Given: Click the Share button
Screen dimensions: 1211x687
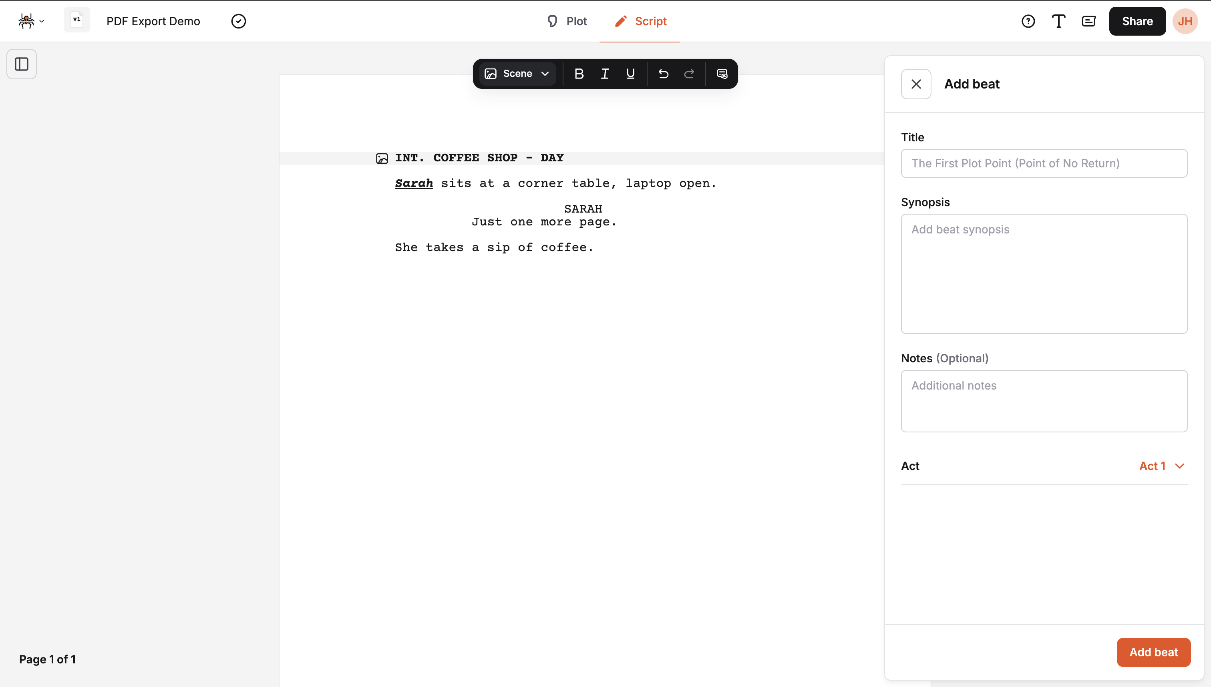Looking at the screenshot, I should pos(1137,21).
